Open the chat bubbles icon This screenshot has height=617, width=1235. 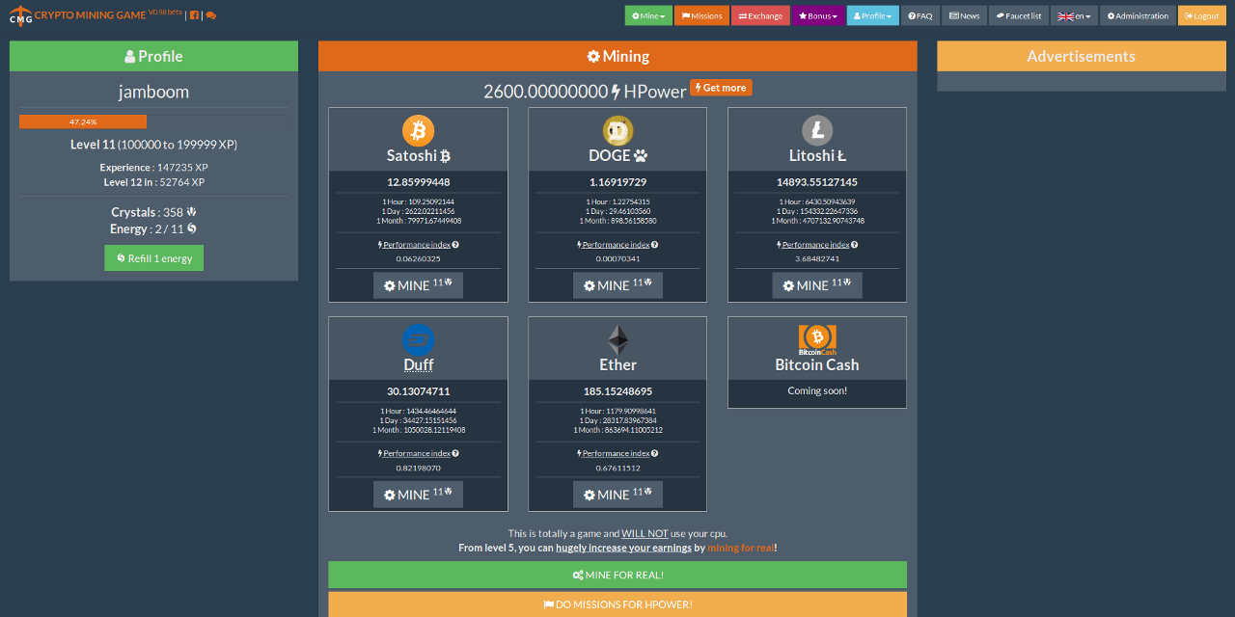[x=211, y=15]
